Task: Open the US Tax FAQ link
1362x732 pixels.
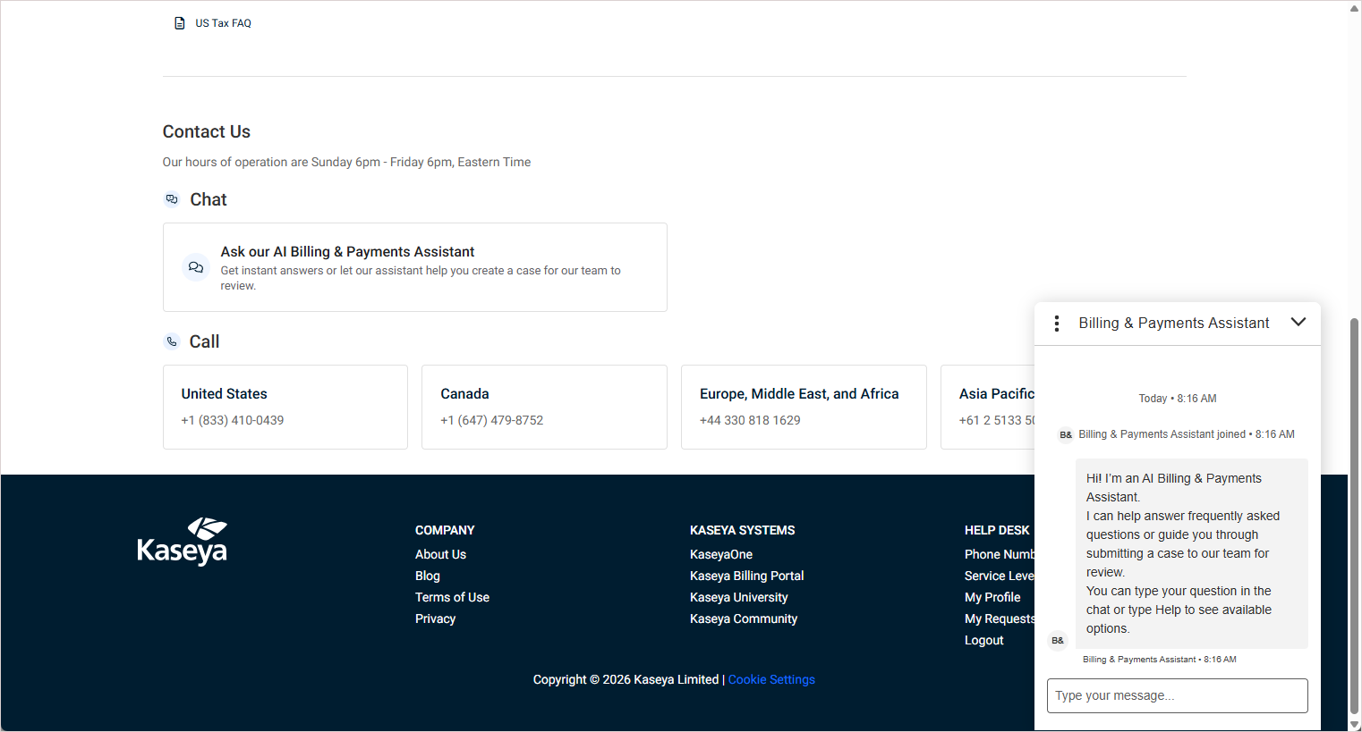Action: (x=223, y=23)
